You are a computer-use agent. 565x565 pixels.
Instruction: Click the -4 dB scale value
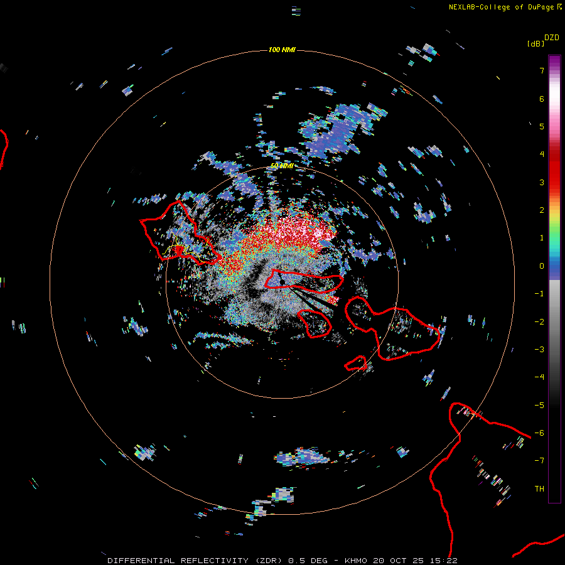click(x=539, y=377)
